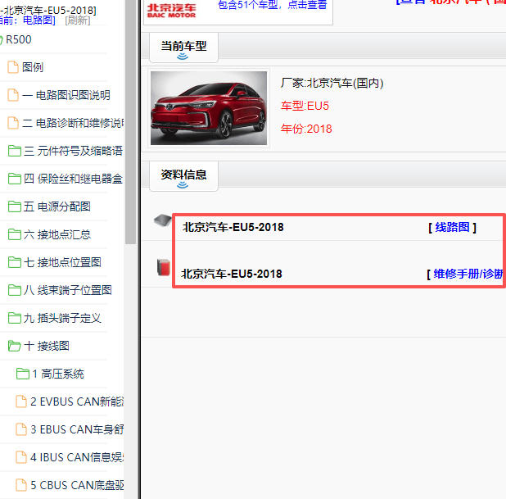This screenshot has width=506, height=499.
Task: Click file icon beside 3 EBUS CAN
Action: [21, 429]
